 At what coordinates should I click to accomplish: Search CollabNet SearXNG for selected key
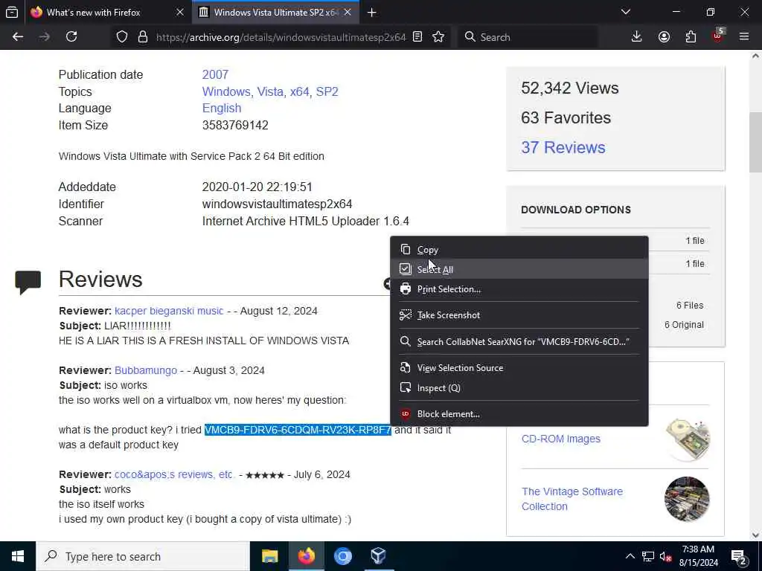coord(519,342)
